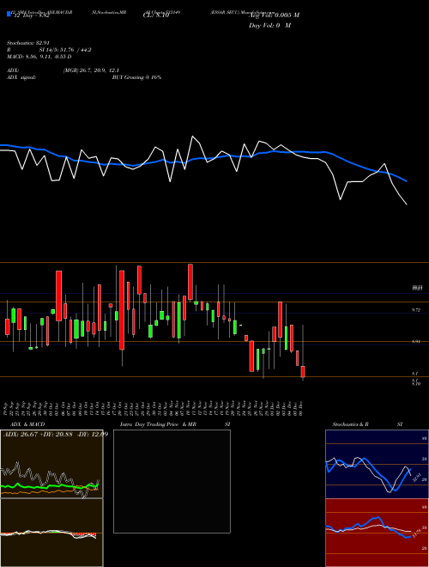This screenshot has width=429, height=567.
Task: Click the 9.72 price level label
Action: 416,310
